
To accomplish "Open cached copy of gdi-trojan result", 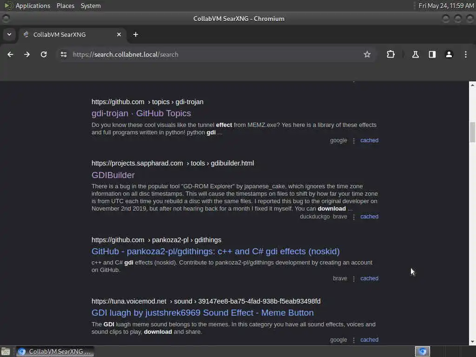I will click(369, 140).
